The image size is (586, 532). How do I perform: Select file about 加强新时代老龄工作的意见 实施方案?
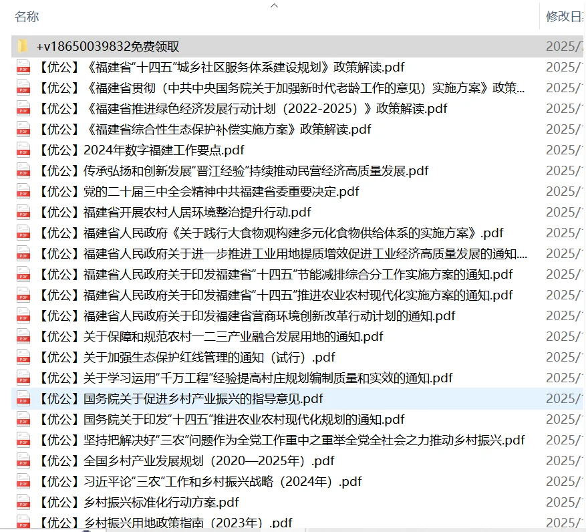click(282, 88)
